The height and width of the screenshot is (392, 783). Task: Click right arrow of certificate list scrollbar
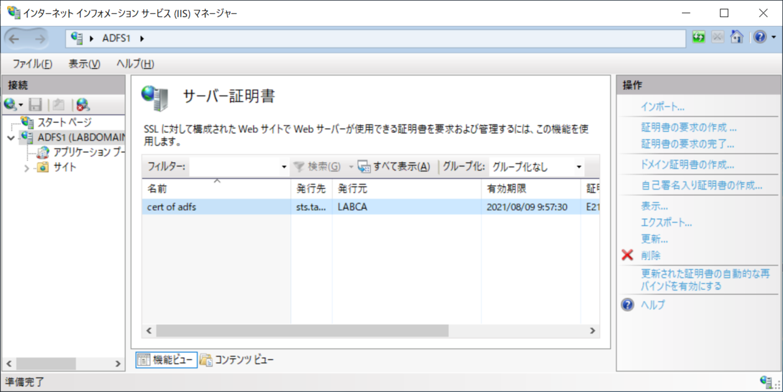point(592,330)
